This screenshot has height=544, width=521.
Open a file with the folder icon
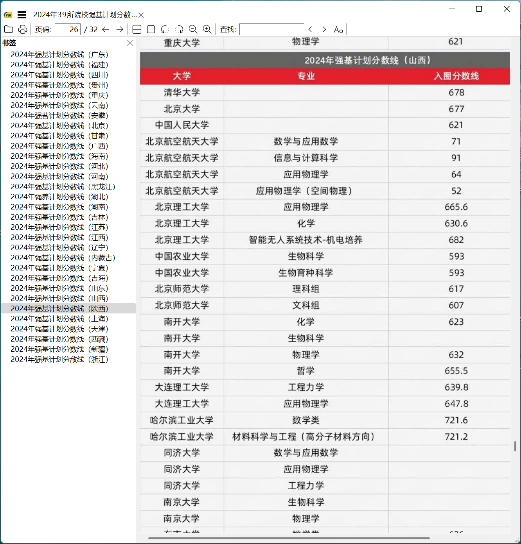pyautogui.click(x=9, y=29)
